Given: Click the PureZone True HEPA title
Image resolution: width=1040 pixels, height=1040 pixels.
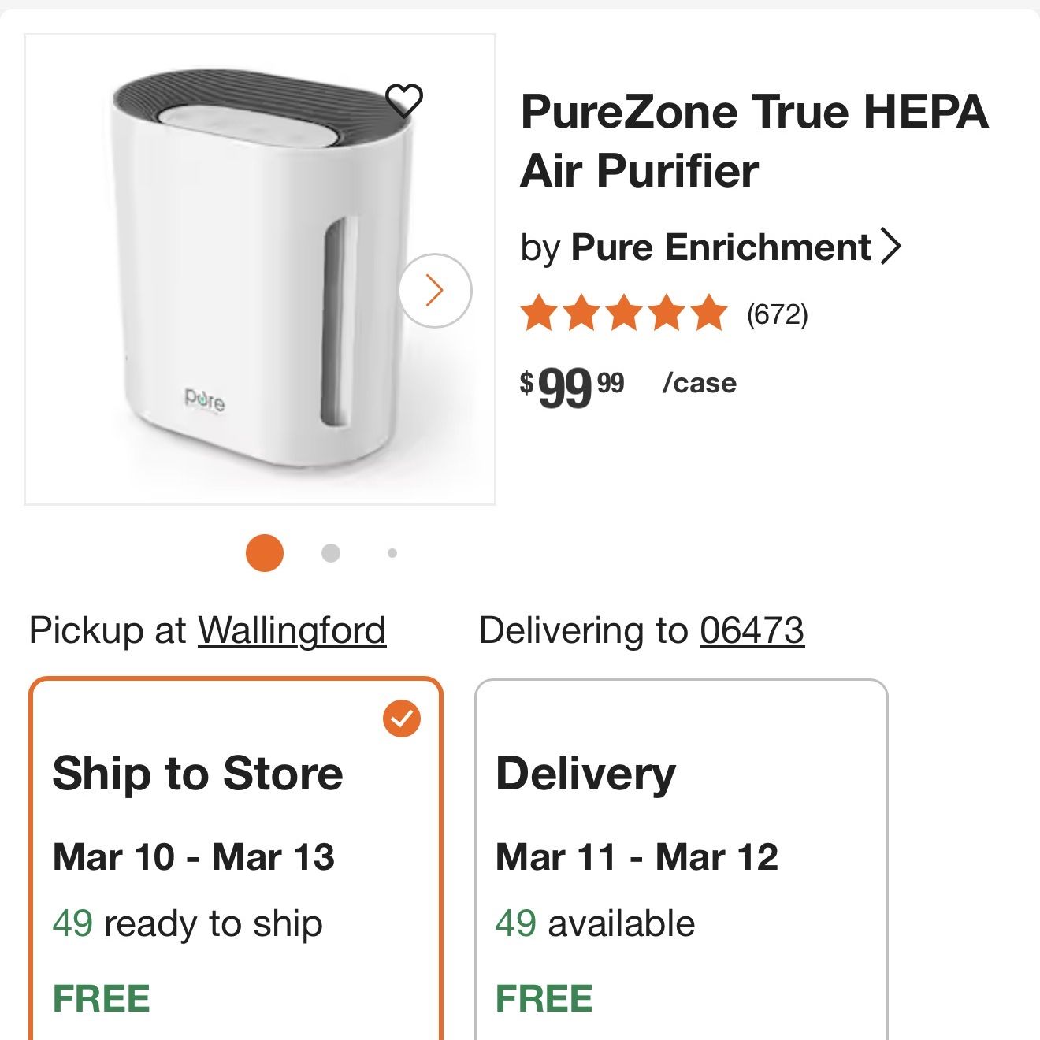Looking at the screenshot, I should pos(754,141).
